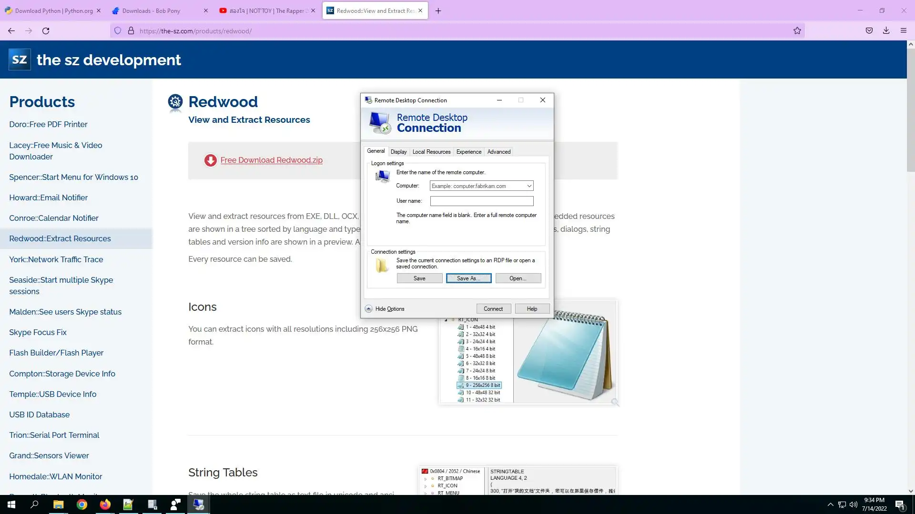Select the Advanced tab in the dialog
915x514 pixels.
[498, 152]
